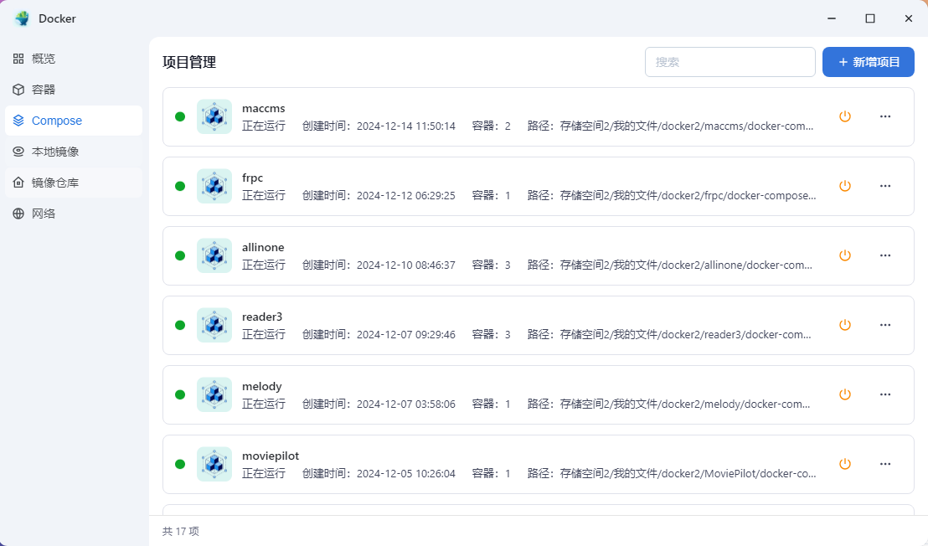
Task: Open more options for moviepilot
Action: point(885,464)
